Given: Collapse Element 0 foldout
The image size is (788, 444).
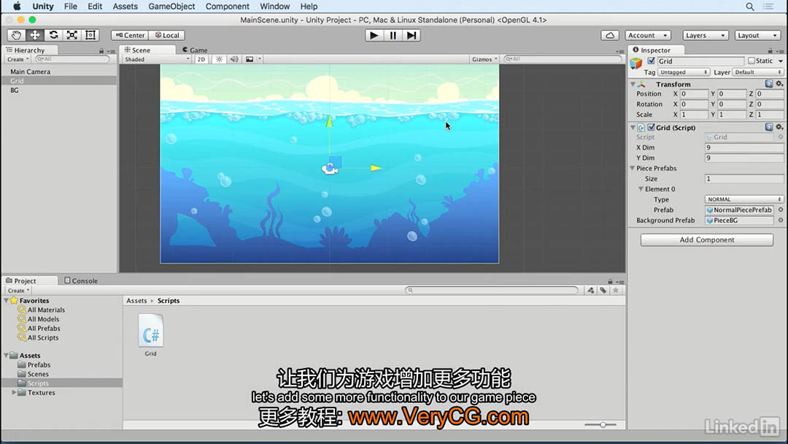Looking at the screenshot, I should click(x=641, y=189).
